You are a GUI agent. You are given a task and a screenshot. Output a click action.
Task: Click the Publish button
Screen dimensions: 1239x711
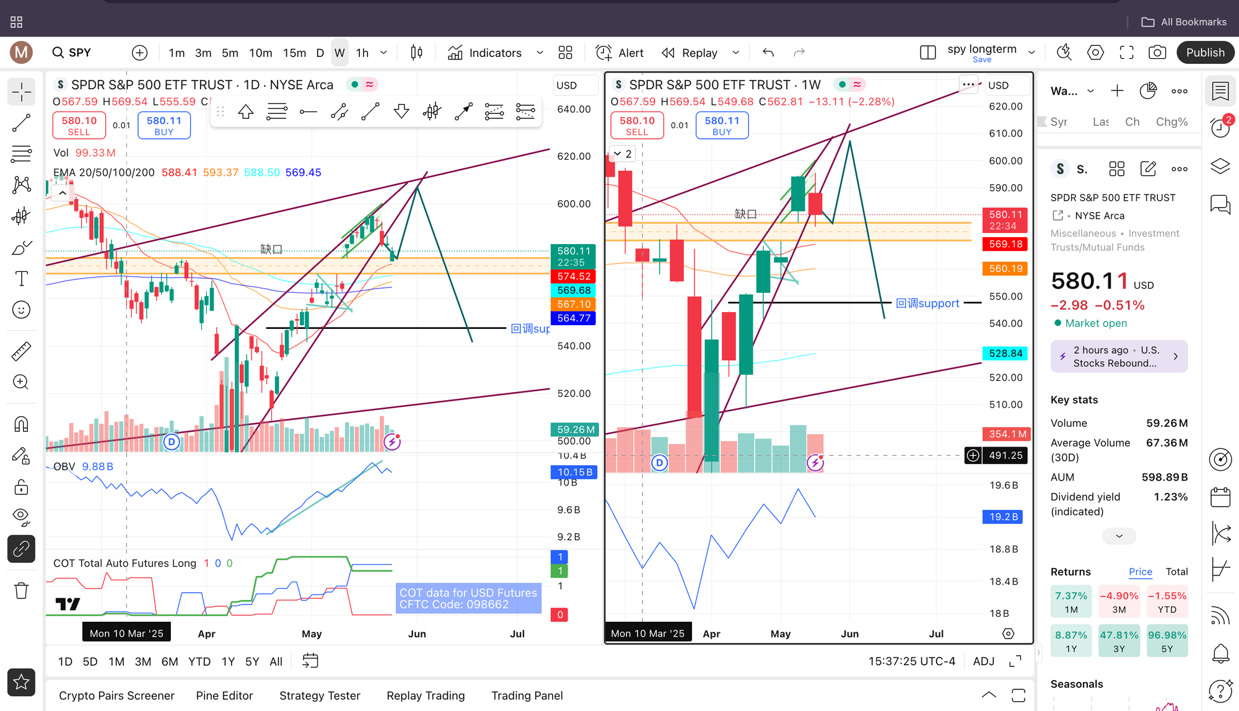(x=1206, y=53)
